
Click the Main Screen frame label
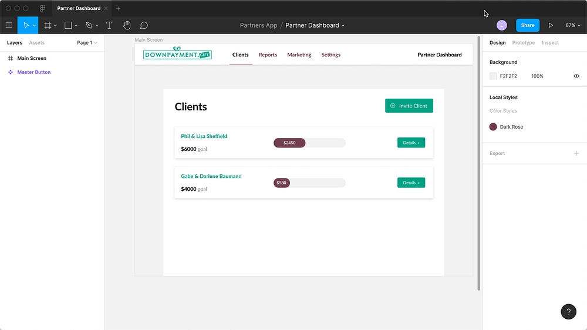click(149, 40)
